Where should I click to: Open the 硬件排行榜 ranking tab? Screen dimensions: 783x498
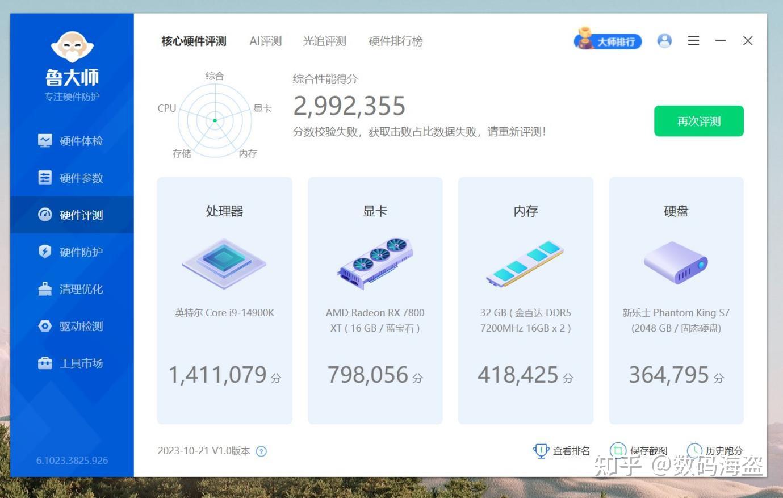pyautogui.click(x=395, y=41)
